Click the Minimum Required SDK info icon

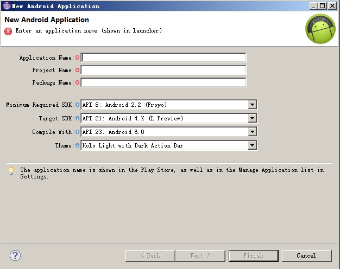click(x=77, y=105)
